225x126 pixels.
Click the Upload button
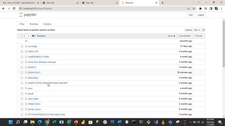188,30
